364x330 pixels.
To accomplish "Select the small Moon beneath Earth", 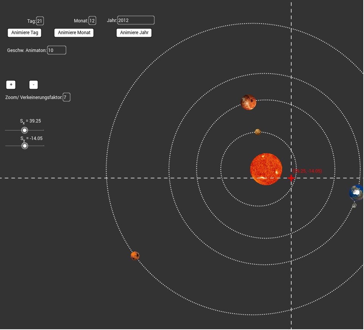I will point(354,205).
